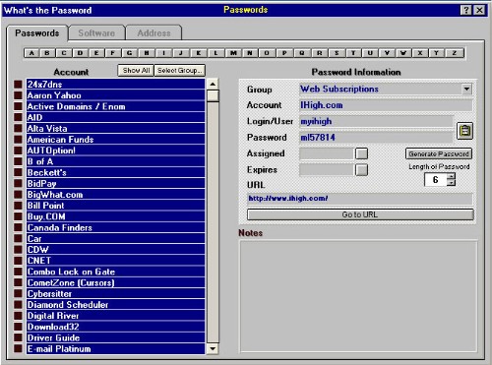
Task: Click the Login/User field showing myihigh
Action: tap(376, 121)
